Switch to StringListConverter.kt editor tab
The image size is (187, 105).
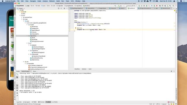pyautogui.click(x=145, y=8)
